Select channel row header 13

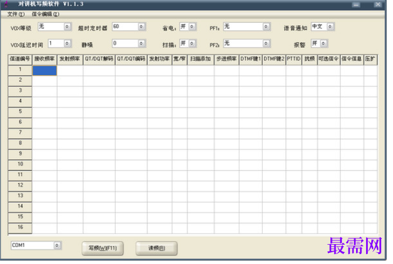coord(20,197)
